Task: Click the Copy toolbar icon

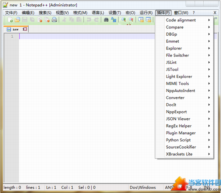Action: click(x=71, y=20)
